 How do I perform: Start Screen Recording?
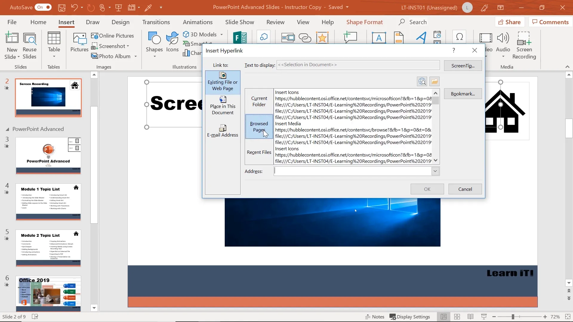point(524,46)
